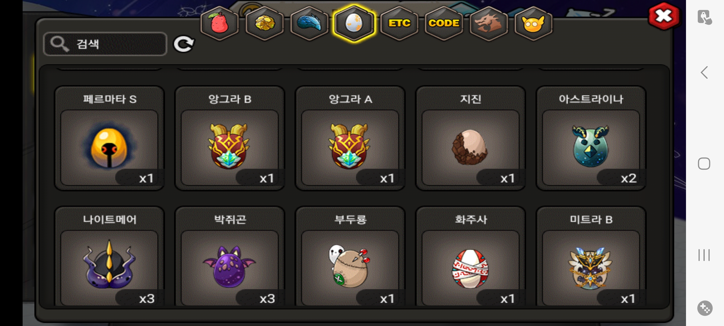The width and height of the screenshot is (724, 326).
Task: Focus the 검색 search field
Action: pos(105,44)
